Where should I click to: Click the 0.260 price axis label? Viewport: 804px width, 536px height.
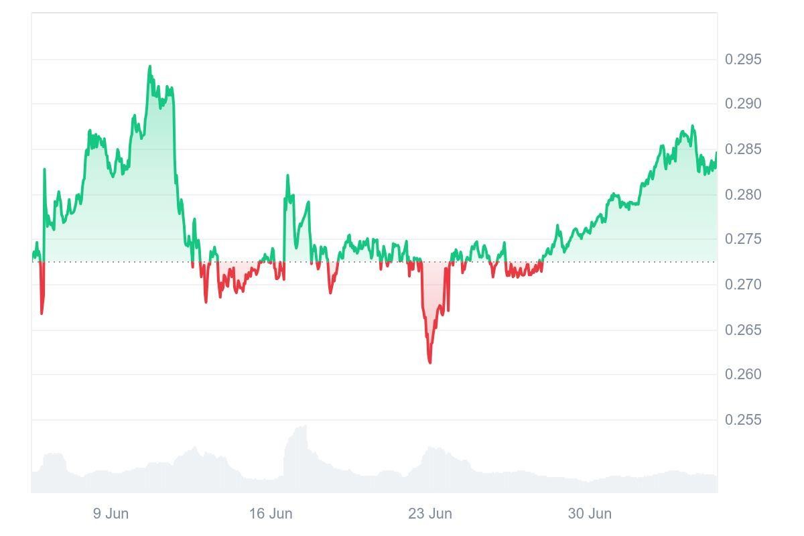tap(743, 374)
